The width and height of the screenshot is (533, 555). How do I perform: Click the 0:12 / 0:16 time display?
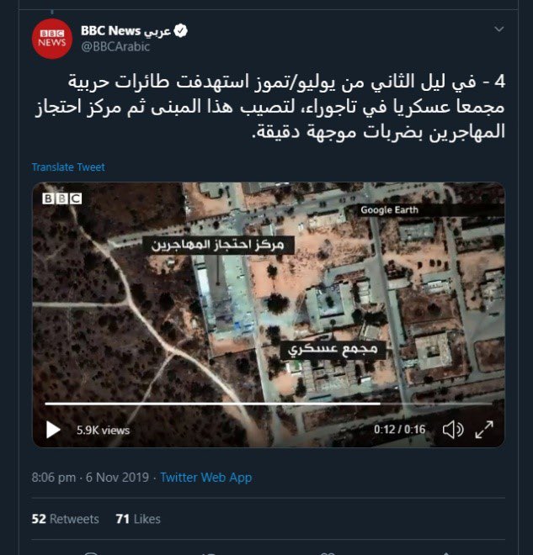(x=399, y=430)
